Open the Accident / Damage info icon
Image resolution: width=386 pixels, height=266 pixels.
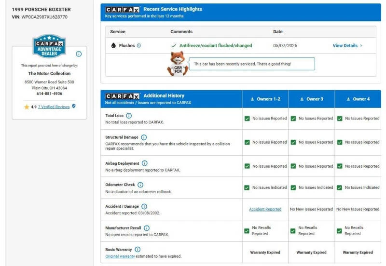(144, 206)
